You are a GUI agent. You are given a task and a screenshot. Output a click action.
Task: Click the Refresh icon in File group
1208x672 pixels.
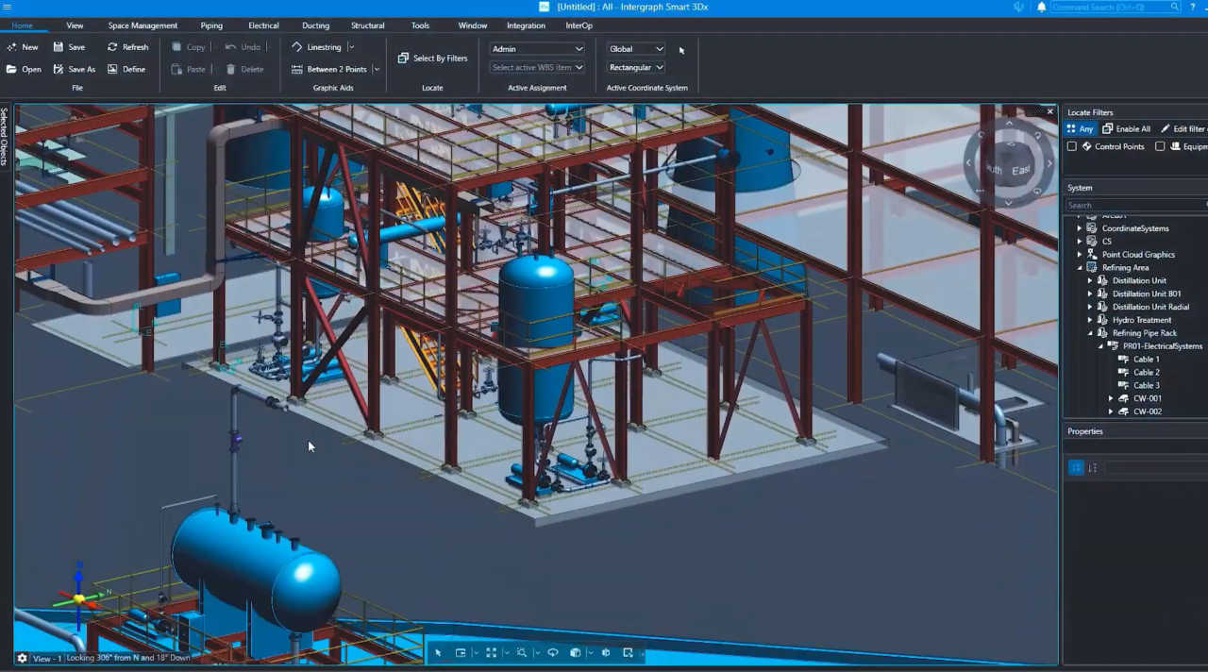click(112, 47)
